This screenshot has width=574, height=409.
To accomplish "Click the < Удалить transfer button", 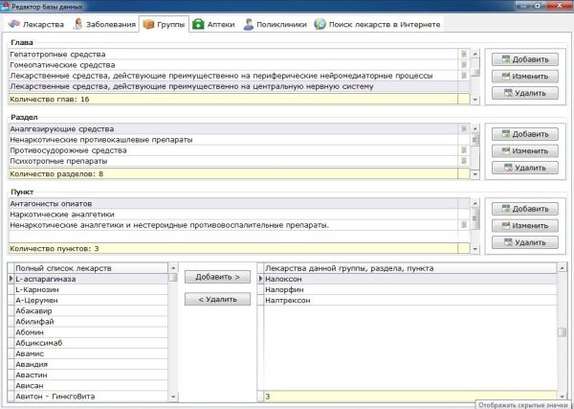I will pyautogui.click(x=217, y=300).
